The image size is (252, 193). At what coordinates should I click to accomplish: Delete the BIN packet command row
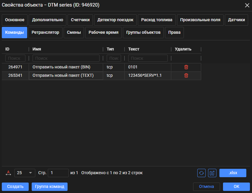[x=186, y=67]
